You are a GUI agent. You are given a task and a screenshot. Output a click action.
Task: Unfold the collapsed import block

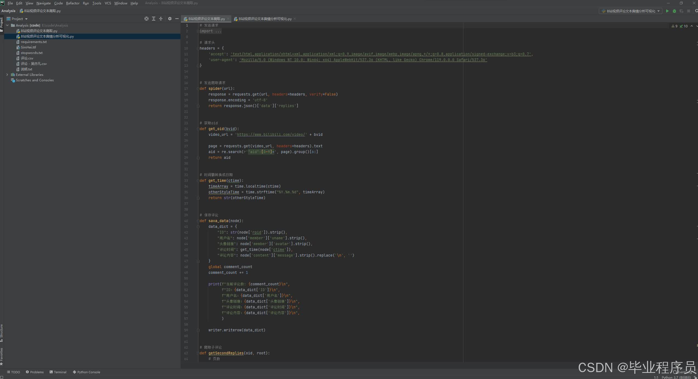(x=198, y=31)
